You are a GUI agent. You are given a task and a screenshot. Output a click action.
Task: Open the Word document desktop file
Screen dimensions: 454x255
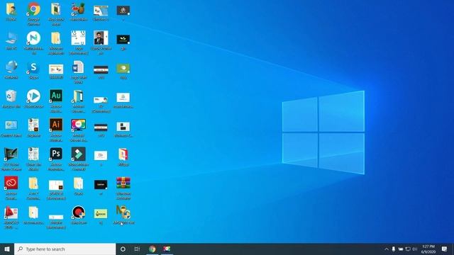[x=78, y=67]
